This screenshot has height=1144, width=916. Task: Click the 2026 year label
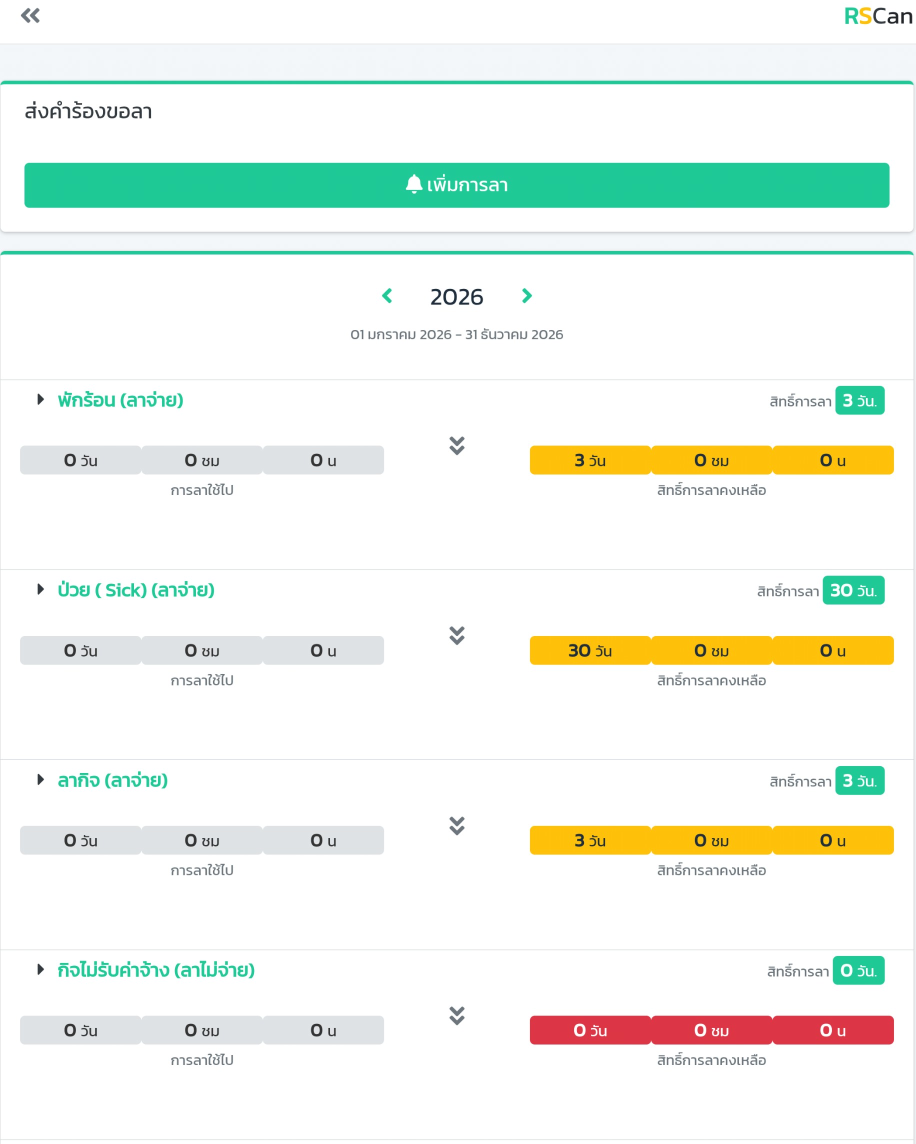click(457, 296)
